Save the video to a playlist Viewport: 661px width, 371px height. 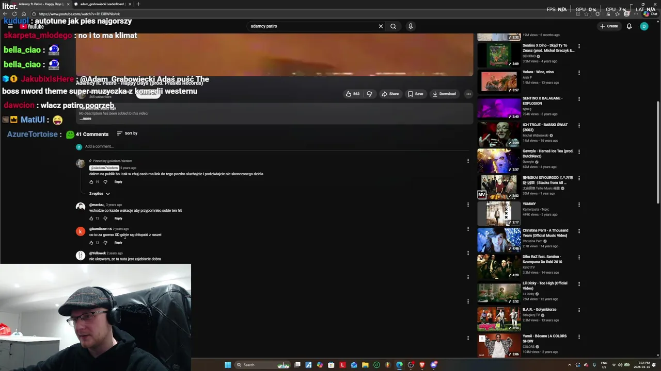(x=415, y=94)
